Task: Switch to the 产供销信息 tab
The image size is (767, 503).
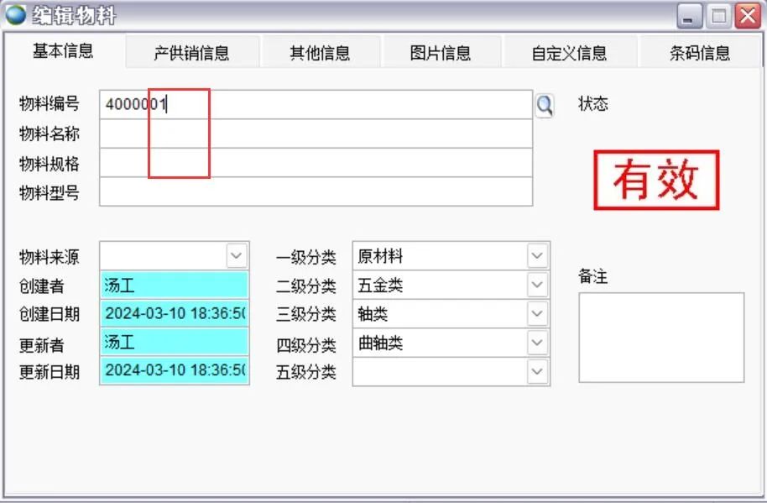Action: (x=191, y=53)
